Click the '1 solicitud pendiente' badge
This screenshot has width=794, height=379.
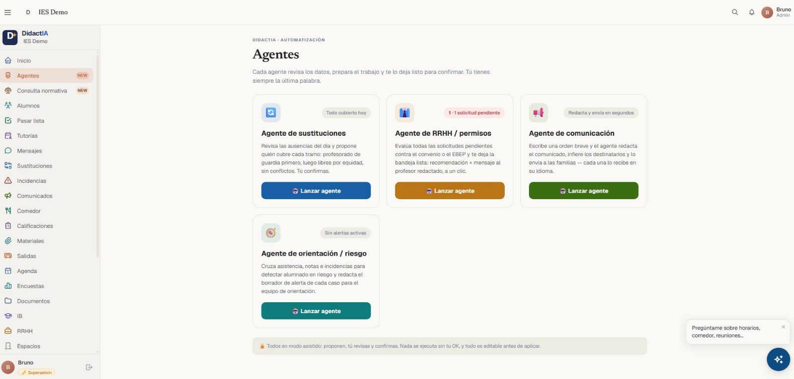474,113
